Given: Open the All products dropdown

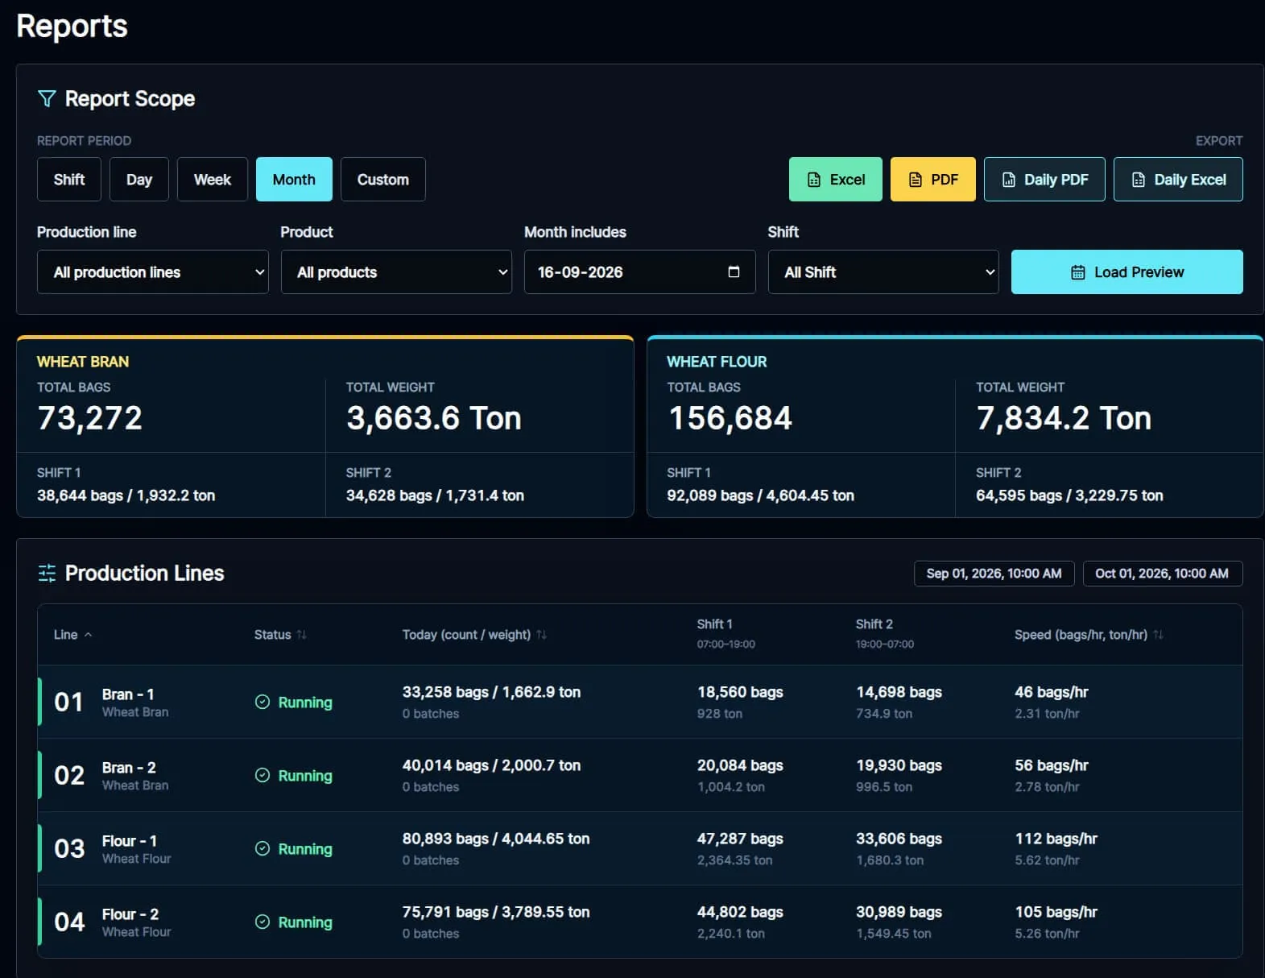Looking at the screenshot, I should point(396,271).
